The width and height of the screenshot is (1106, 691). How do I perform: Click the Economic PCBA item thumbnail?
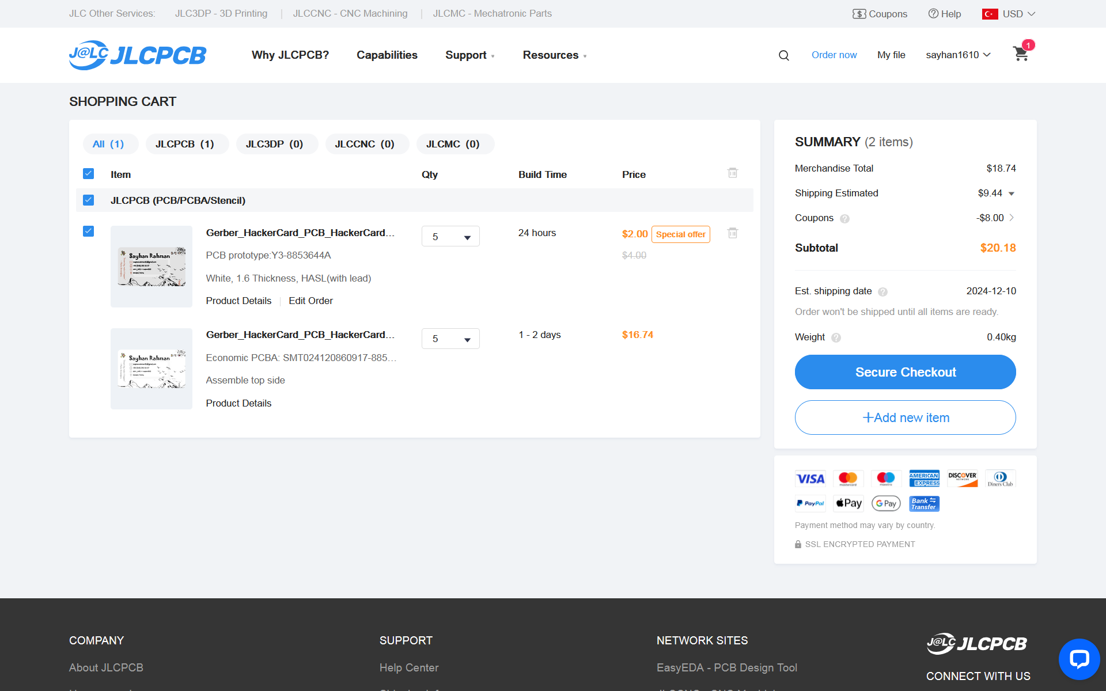click(x=151, y=369)
